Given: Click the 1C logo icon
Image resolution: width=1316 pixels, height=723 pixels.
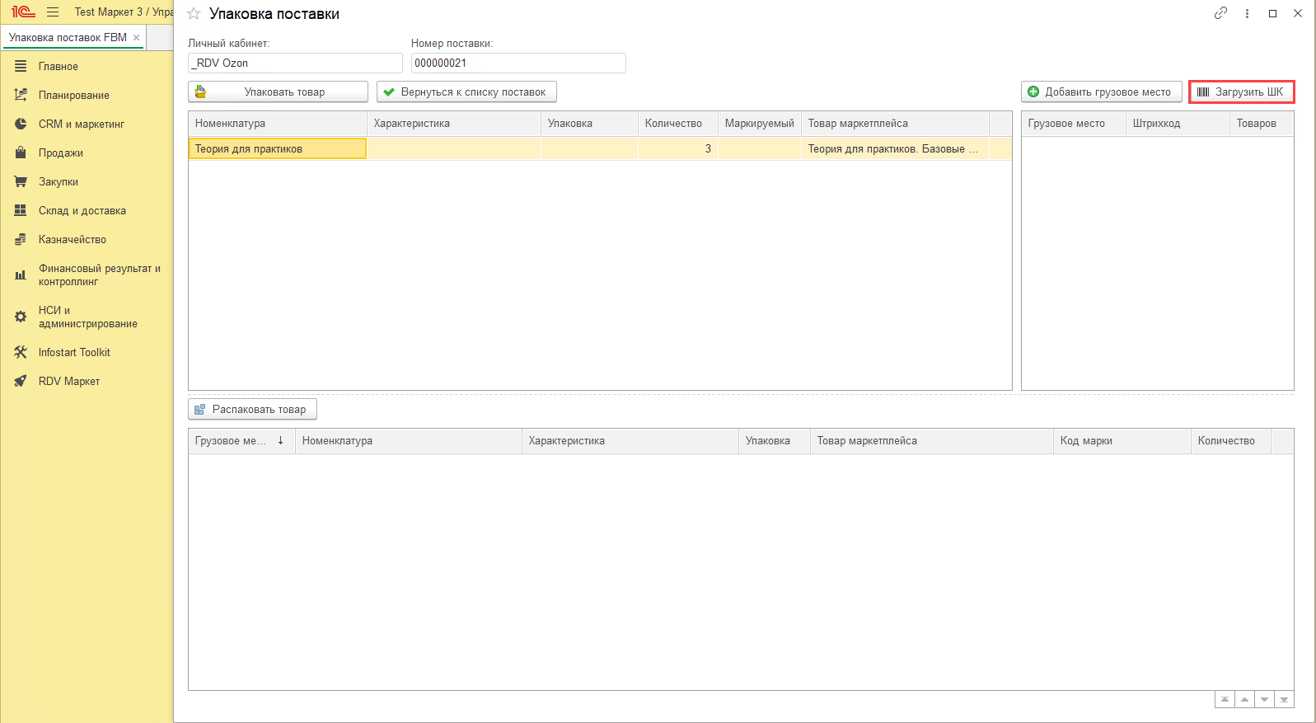Looking at the screenshot, I should tap(23, 12).
